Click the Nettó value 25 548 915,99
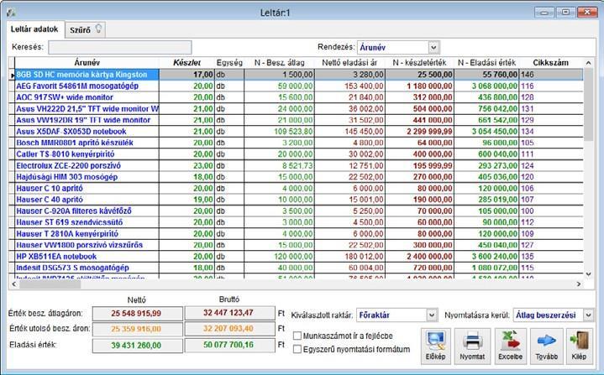 136,314
